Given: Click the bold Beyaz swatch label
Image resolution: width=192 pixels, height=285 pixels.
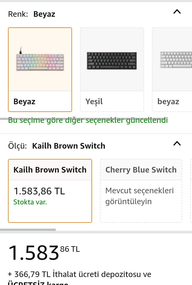Looking at the screenshot, I should point(25,102).
